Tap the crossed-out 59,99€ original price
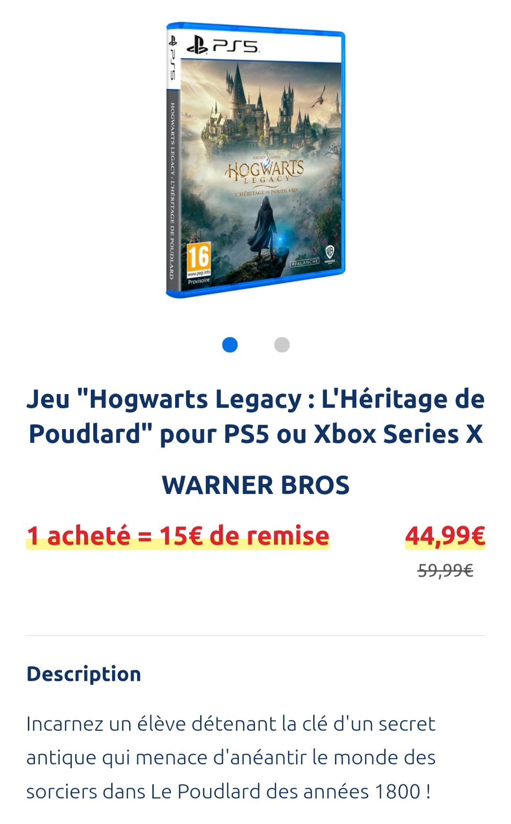The image size is (511, 824). 445,571
